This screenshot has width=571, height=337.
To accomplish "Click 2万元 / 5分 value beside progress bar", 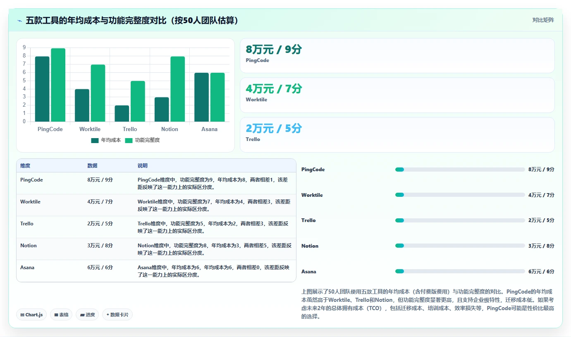I will click(x=541, y=220).
